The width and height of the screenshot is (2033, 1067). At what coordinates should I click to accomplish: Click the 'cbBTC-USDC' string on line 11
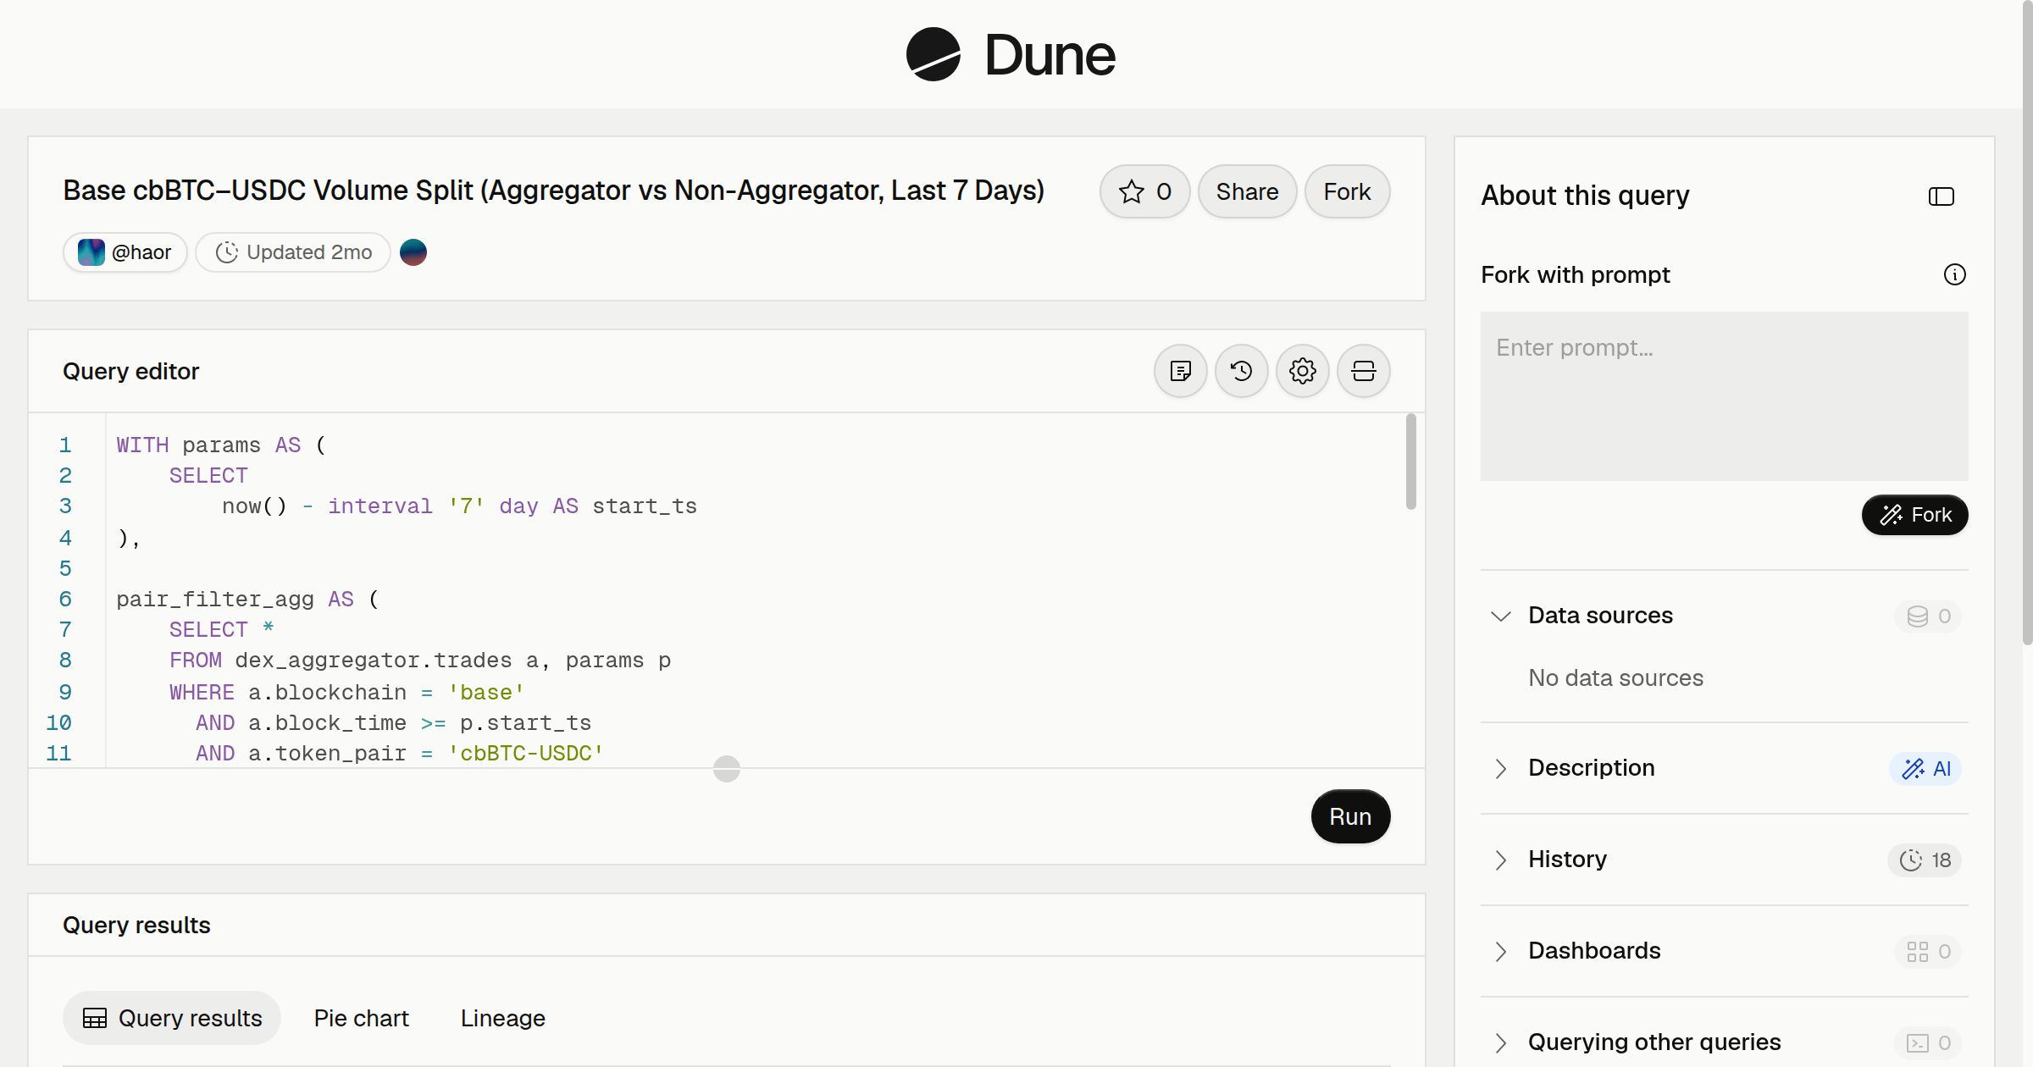click(x=525, y=753)
